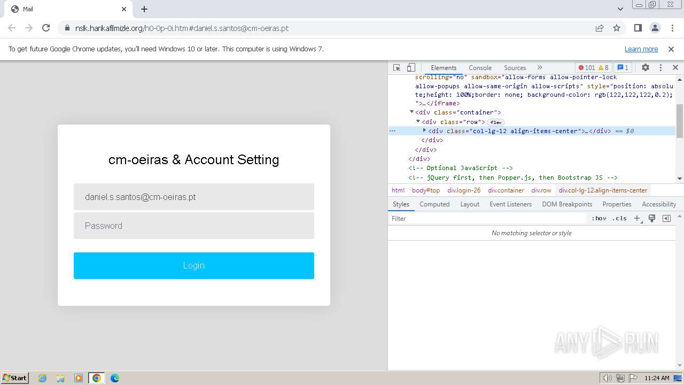The image size is (684, 385).
Task: Close the DevTools panel
Action: [x=675, y=68]
